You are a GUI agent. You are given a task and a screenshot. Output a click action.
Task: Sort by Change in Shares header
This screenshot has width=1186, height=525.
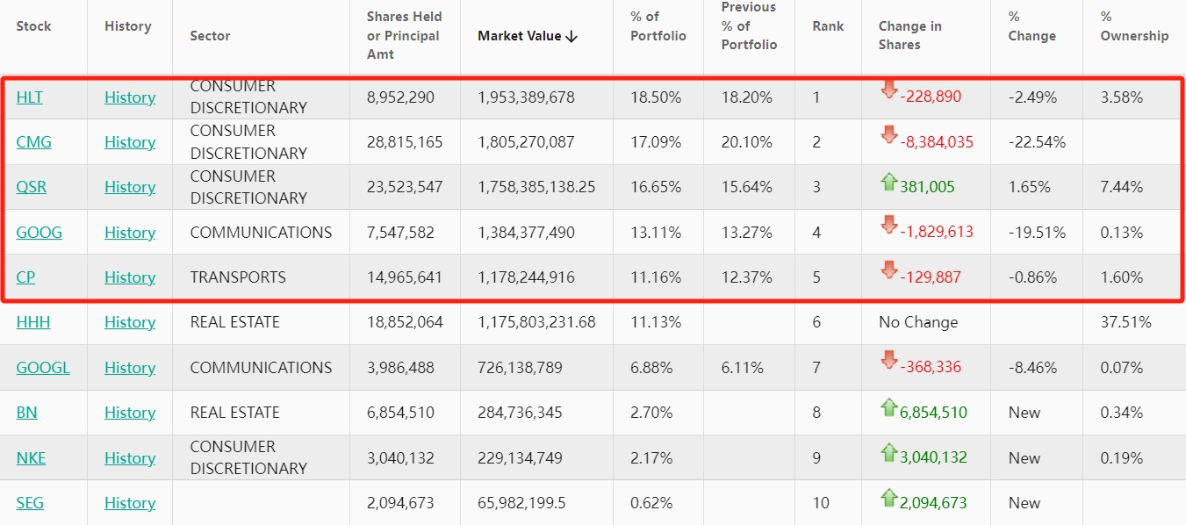coord(910,36)
